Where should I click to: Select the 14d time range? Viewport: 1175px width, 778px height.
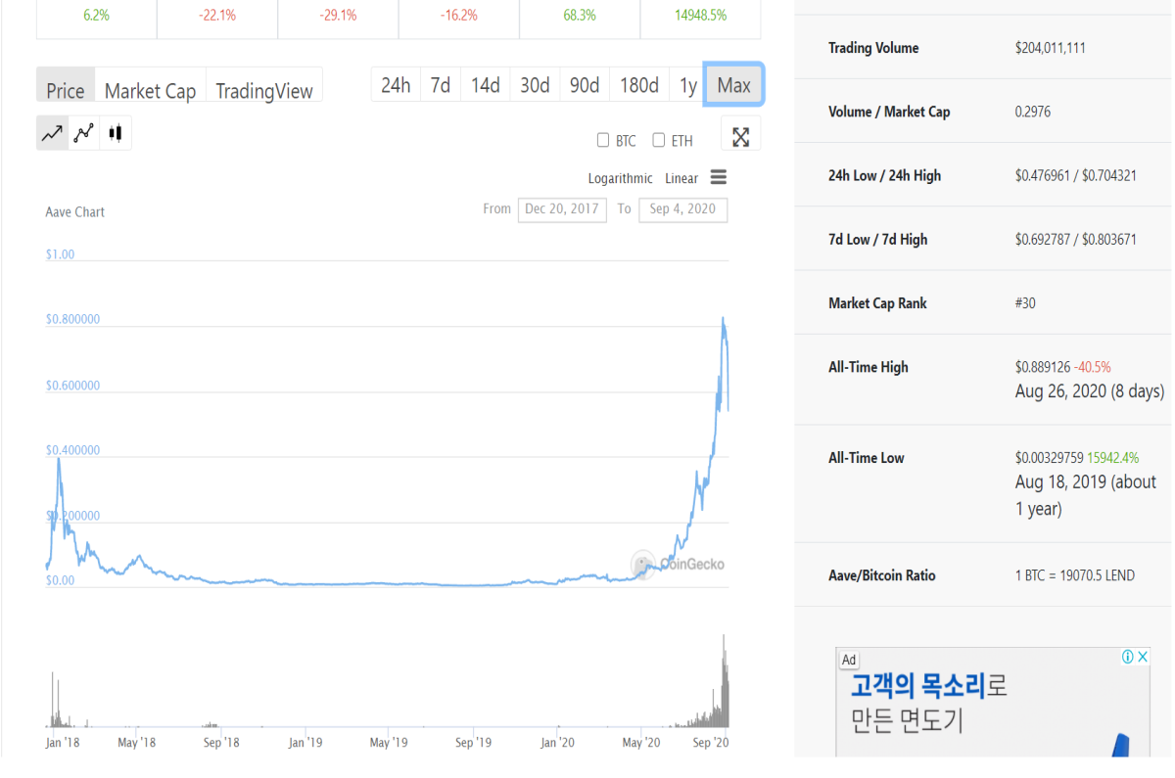coord(485,85)
